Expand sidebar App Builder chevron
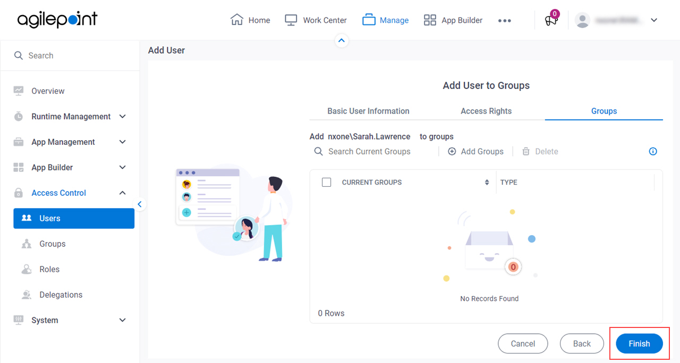The image size is (680, 363). pos(123,167)
